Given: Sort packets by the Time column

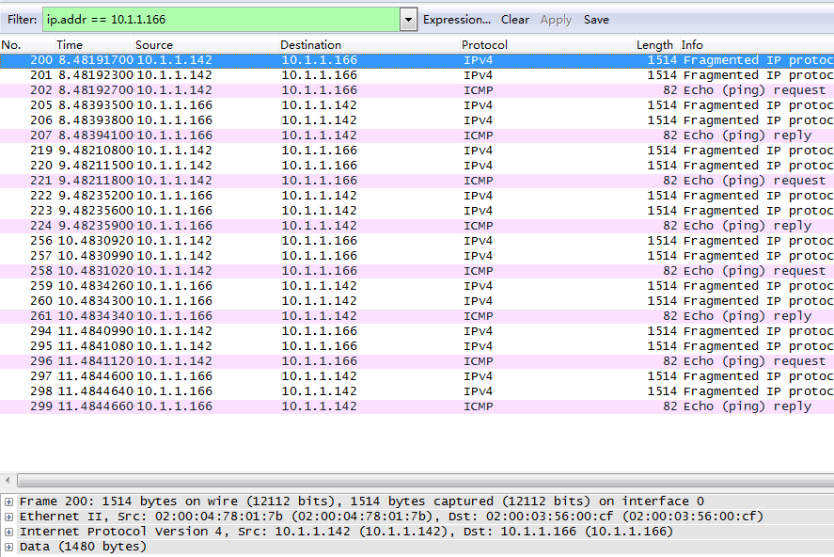Looking at the screenshot, I should (94, 44).
